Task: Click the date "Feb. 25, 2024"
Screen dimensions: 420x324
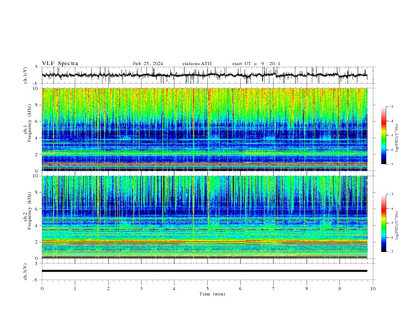Action: point(148,64)
